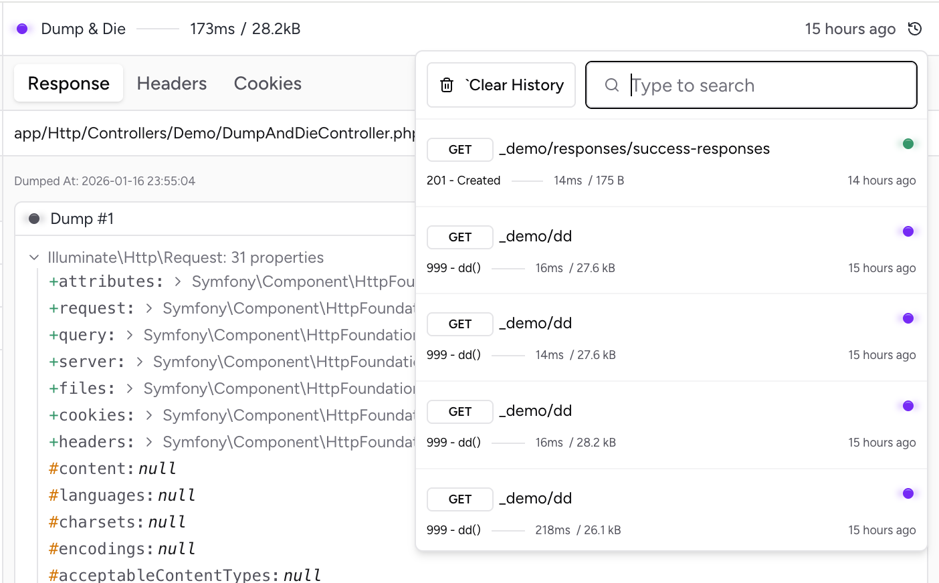The height and width of the screenshot is (583, 939).
Task: Expand the +files property chevron
Action: (130, 388)
